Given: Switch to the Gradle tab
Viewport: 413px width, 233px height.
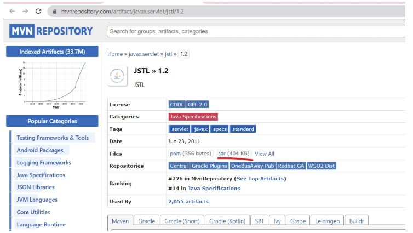Looking at the screenshot, I should click(146, 221).
